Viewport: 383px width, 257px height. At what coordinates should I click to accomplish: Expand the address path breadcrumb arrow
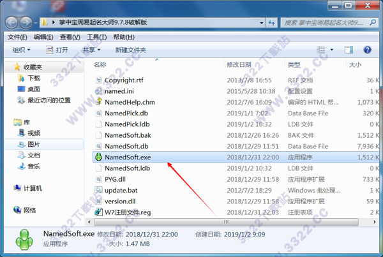54,22
